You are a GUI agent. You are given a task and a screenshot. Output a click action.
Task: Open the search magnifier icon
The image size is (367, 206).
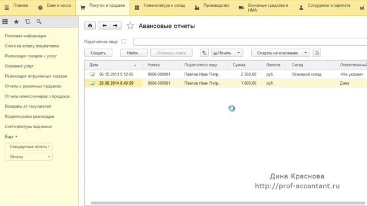click(x=39, y=22)
